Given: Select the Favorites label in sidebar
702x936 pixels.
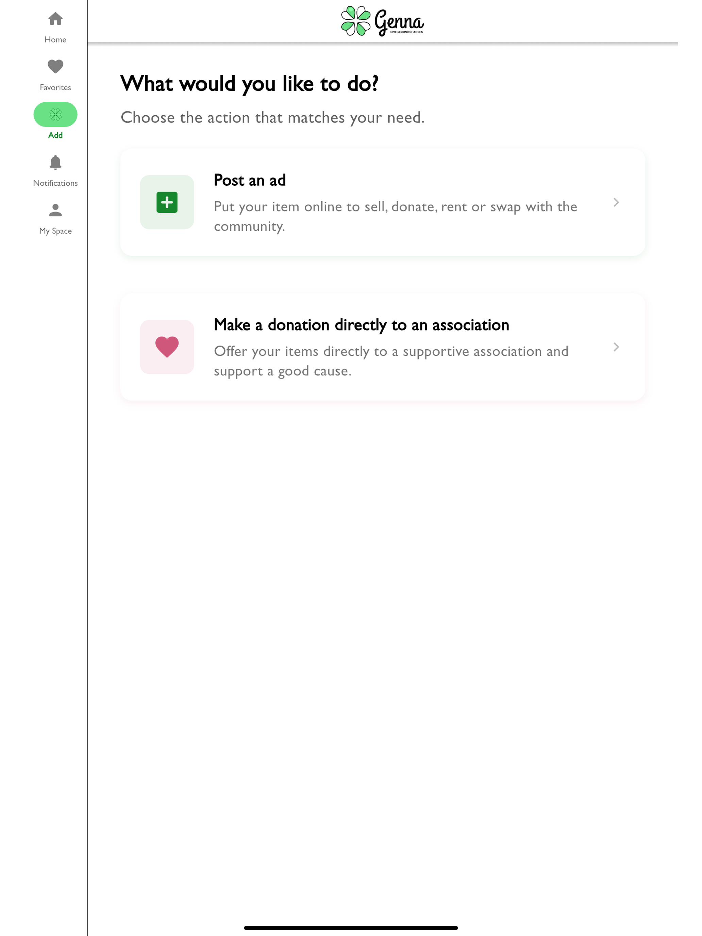Looking at the screenshot, I should coord(55,87).
